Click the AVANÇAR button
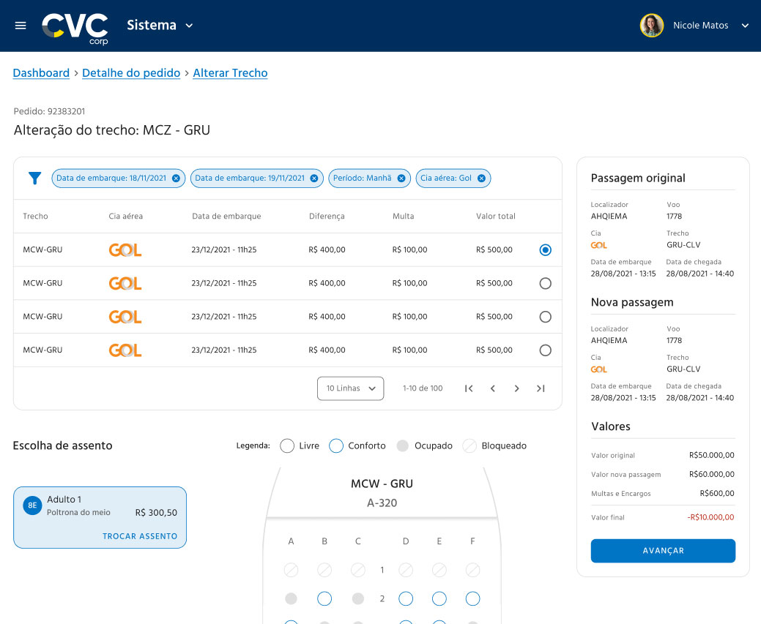 point(662,551)
